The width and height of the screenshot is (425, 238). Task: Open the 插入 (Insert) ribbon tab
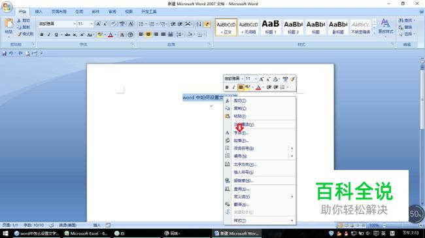click(39, 12)
